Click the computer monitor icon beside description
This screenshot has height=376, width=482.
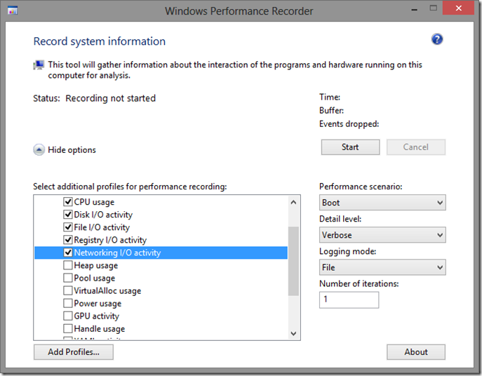[39, 65]
